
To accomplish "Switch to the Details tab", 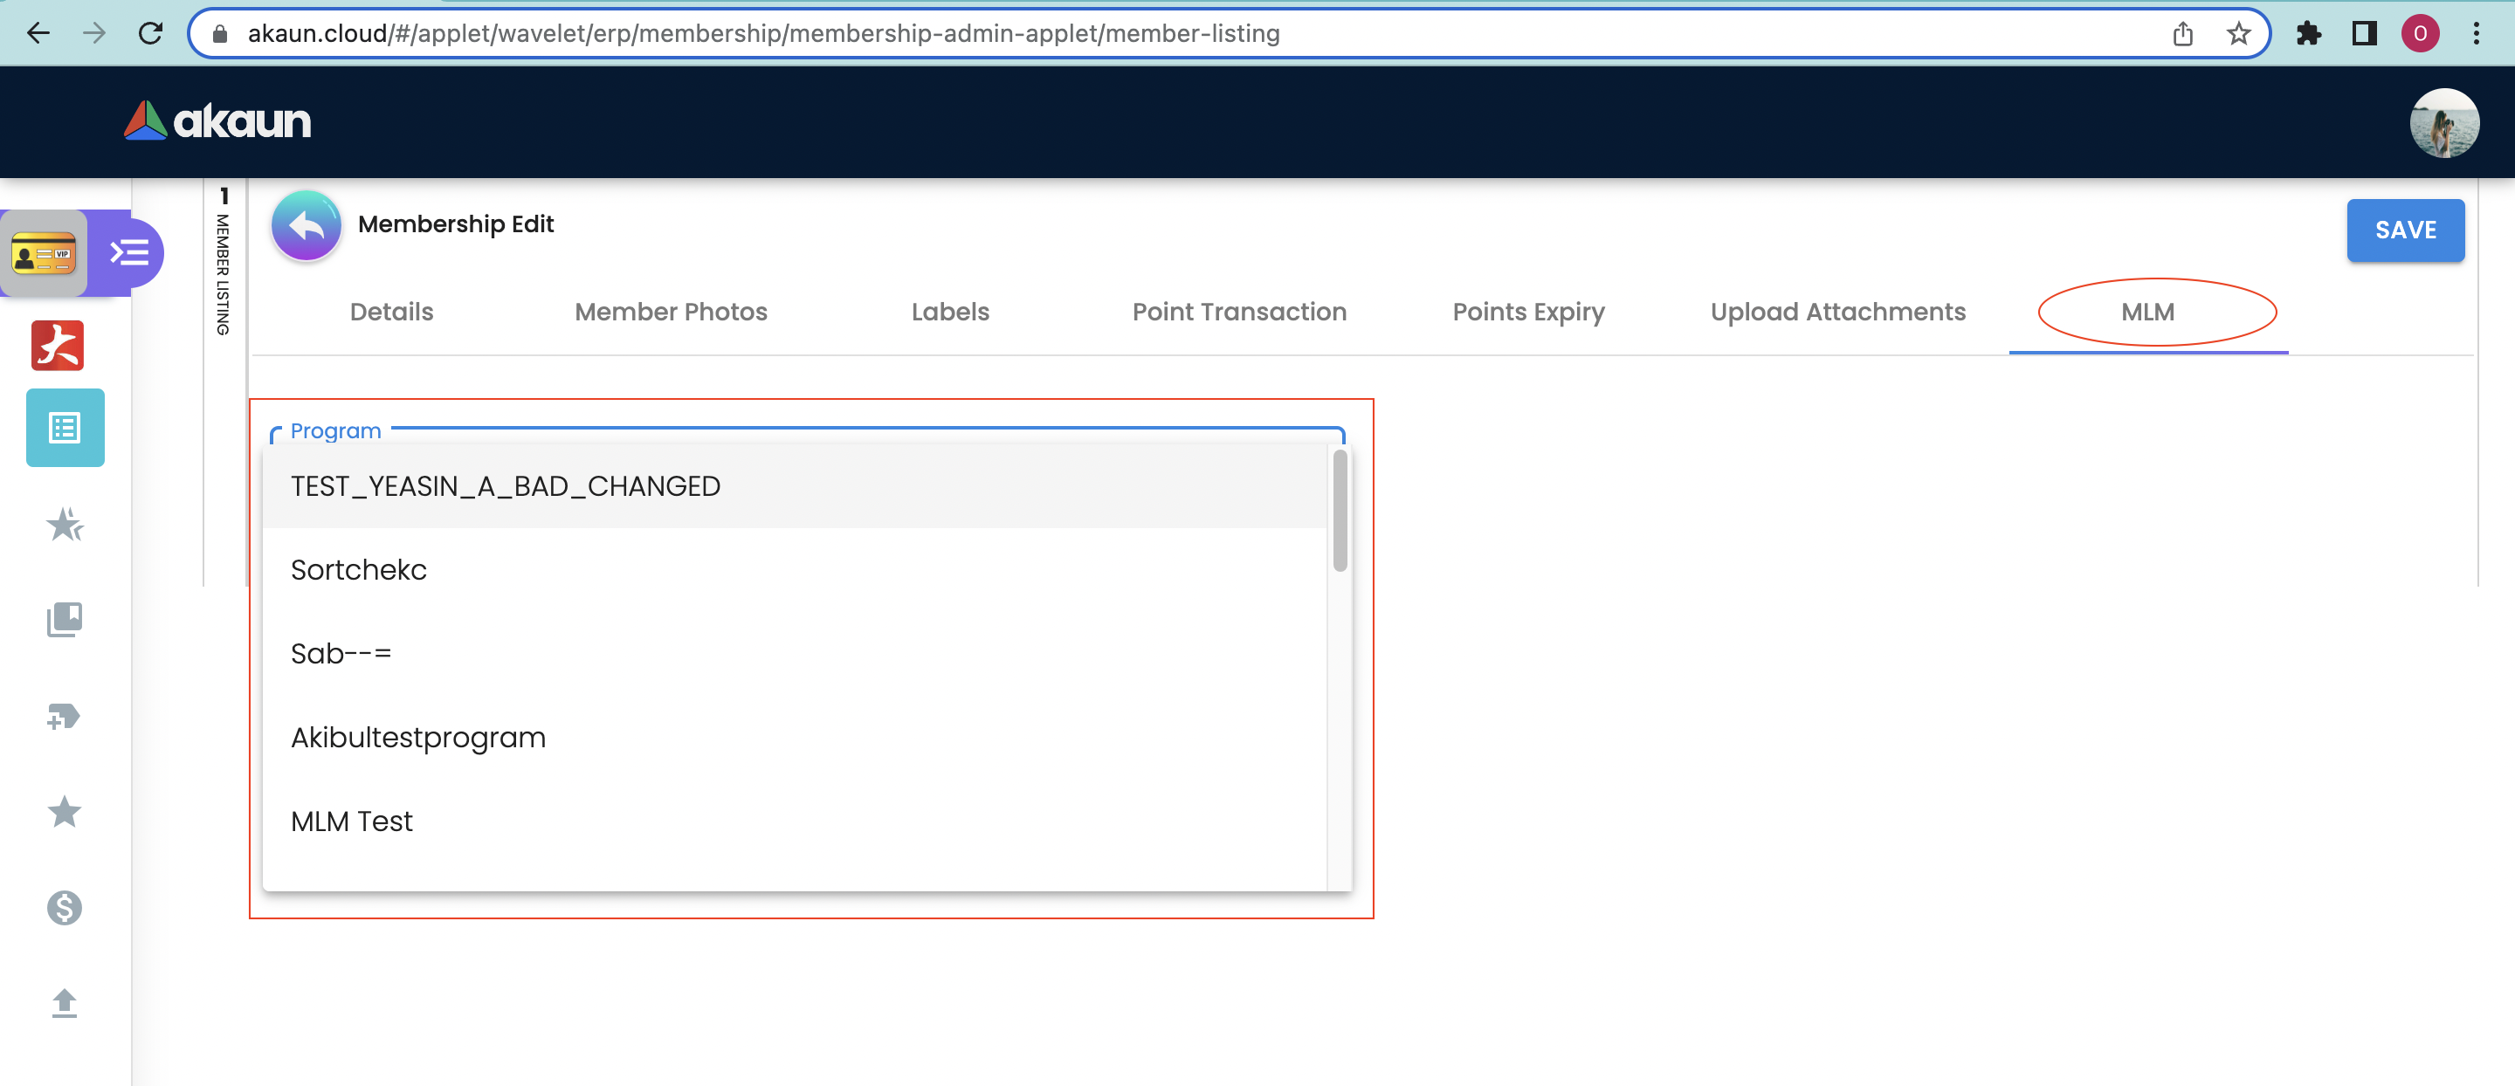I will coord(391,313).
